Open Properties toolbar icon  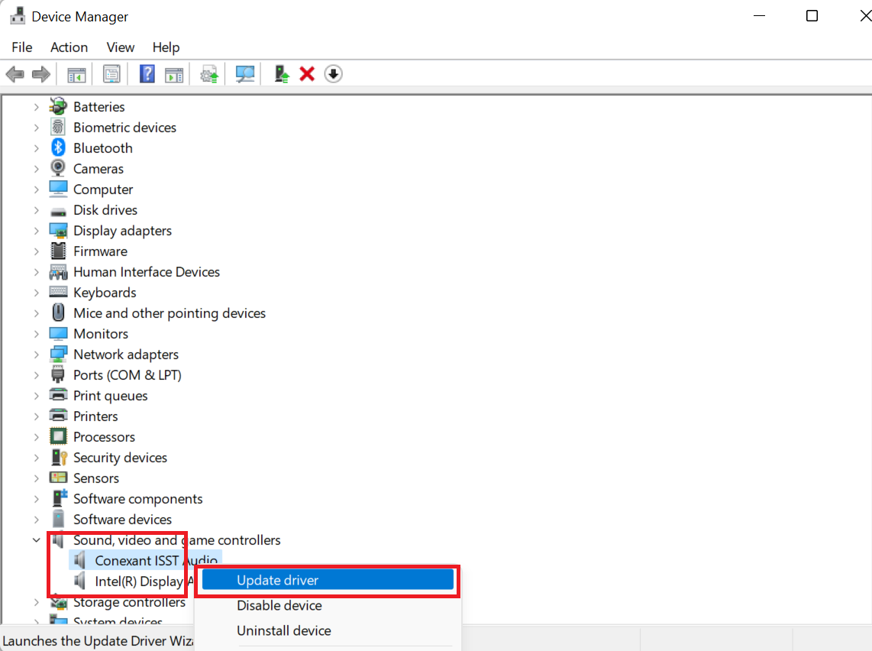point(111,74)
